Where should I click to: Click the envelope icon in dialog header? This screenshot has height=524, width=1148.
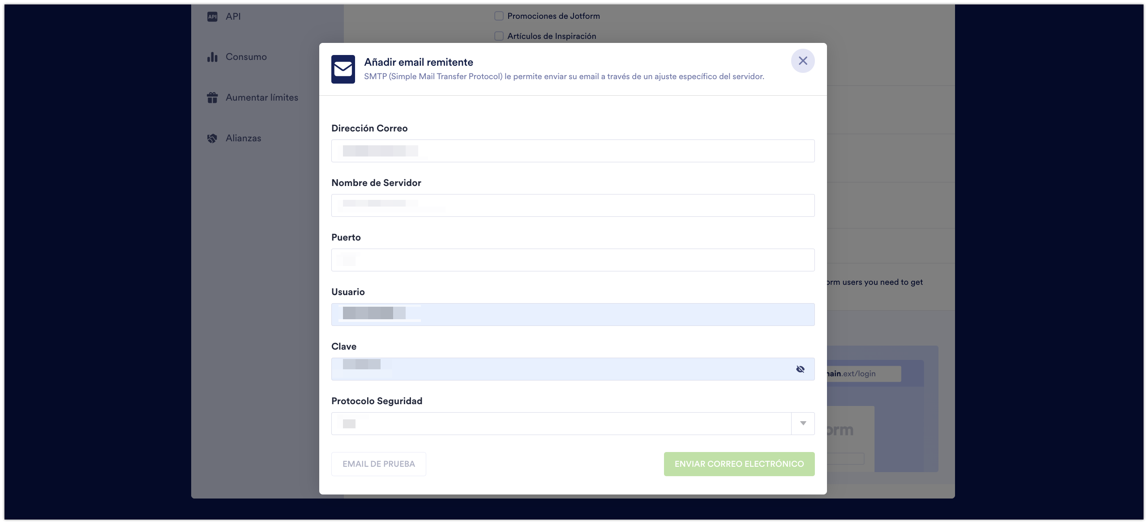tap(343, 69)
